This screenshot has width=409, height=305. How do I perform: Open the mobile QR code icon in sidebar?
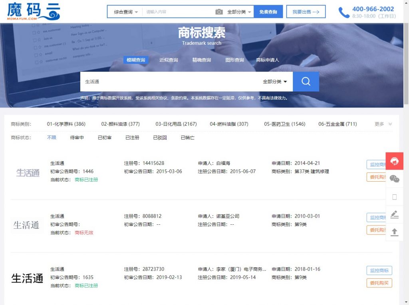pos(395,197)
